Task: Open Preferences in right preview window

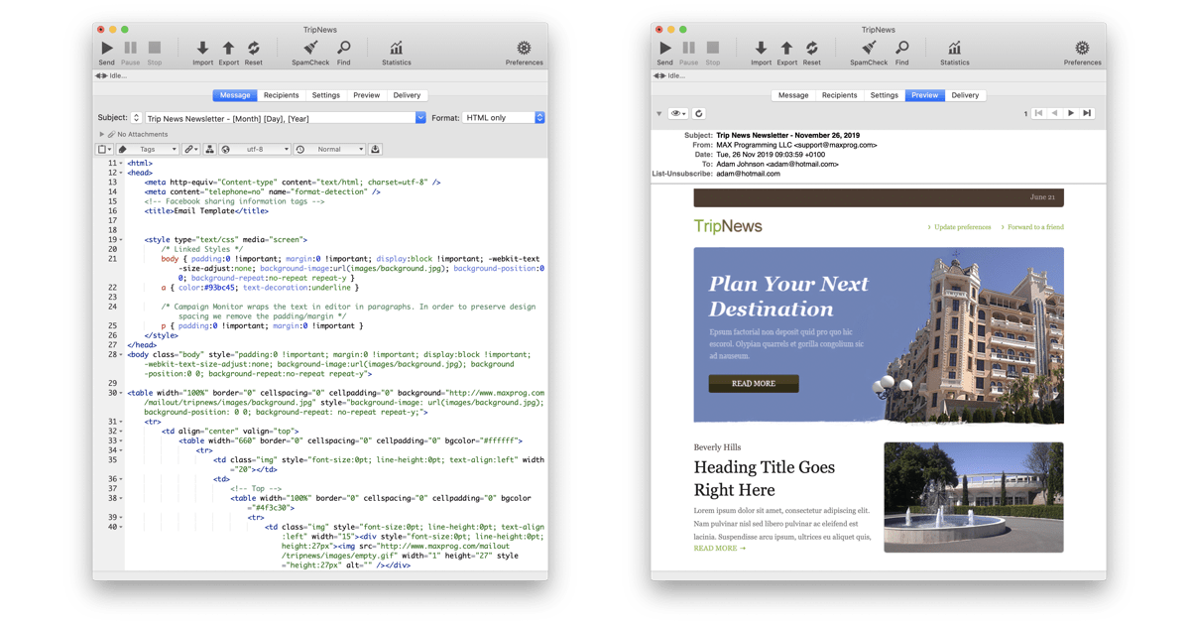Action: pos(1082,48)
